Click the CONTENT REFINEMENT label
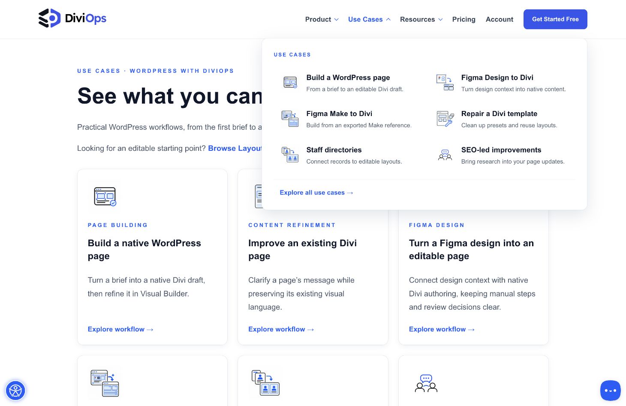626x406 pixels. [x=292, y=225]
